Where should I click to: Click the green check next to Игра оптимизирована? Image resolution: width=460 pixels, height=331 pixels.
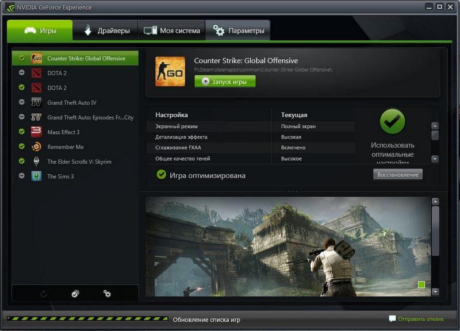[x=162, y=175]
